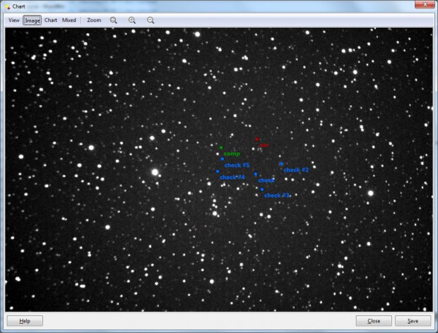Open the Zoom menu

pyautogui.click(x=94, y=20)
